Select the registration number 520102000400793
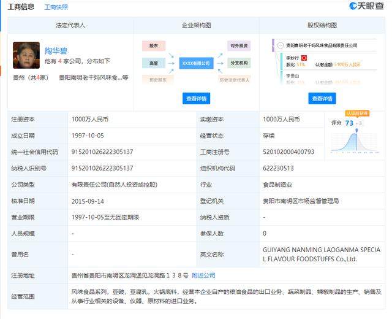Image resolution: width=392 pixels, height=319 pixels. click(x=288, y=152)
